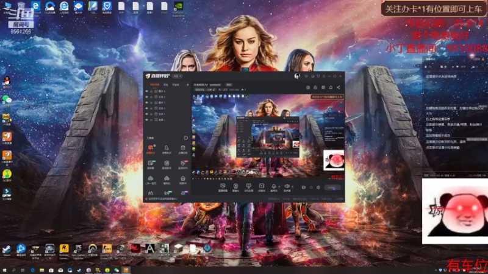Open screen capture source in bottom toolbar

pos(223,186)
